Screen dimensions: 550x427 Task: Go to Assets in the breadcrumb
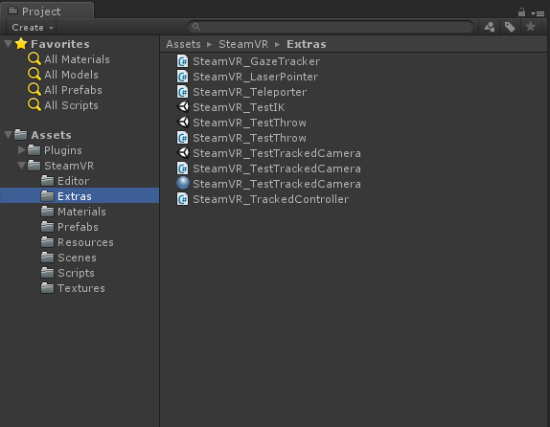(x=183, y=44)
